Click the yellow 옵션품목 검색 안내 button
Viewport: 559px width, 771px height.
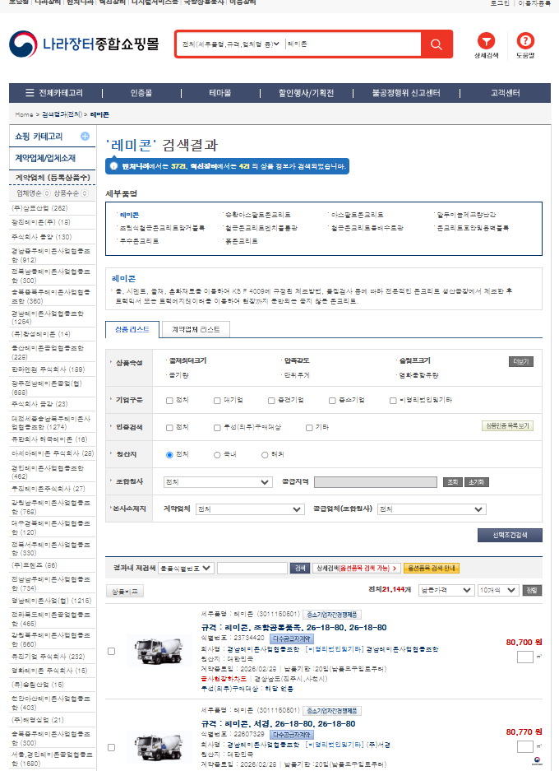[x=432, y=569]
